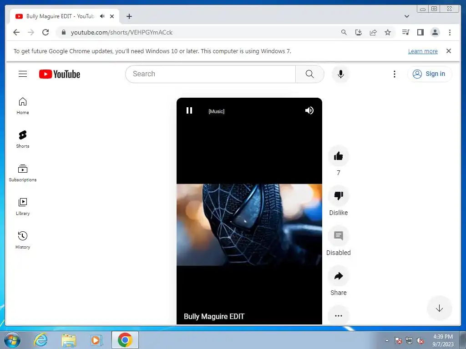The image size is (466, 349).
Task: Search with your voice microphone
Action: point(340,74)
